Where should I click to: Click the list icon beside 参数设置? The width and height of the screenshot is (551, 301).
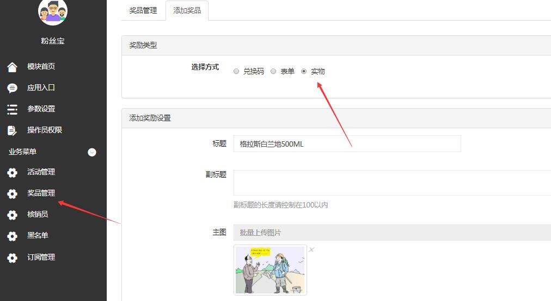(x=12, y=109)
